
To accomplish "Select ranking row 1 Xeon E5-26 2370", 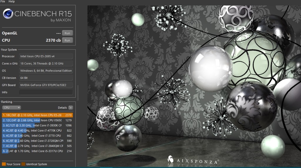I will pyautogui.click(x=37, y=115).
